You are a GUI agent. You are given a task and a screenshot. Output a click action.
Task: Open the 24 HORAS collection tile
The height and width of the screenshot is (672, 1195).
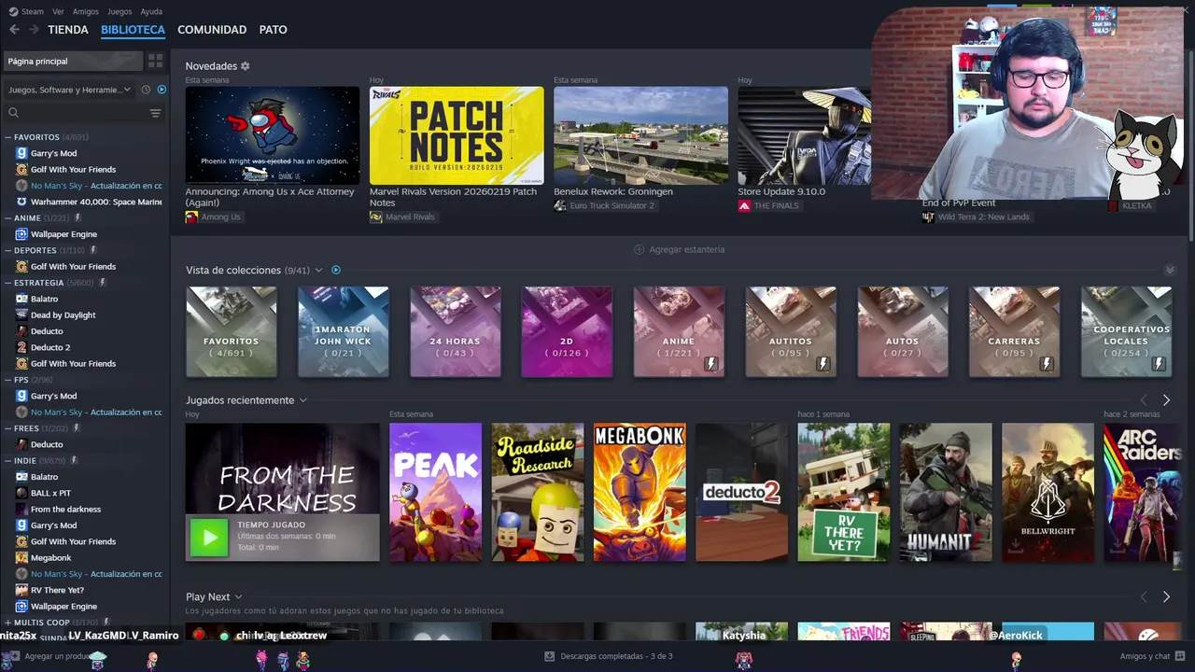click(455, 331)
